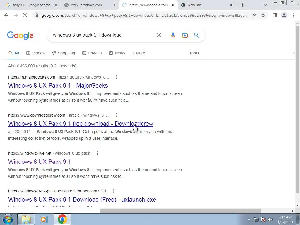This screenshot has width=300, height=225.
Task: Open the Action Center flag icon
Action: (x=263, y=219)
